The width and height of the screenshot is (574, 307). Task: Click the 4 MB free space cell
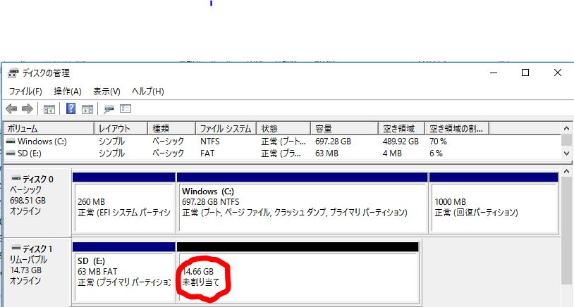392,153
